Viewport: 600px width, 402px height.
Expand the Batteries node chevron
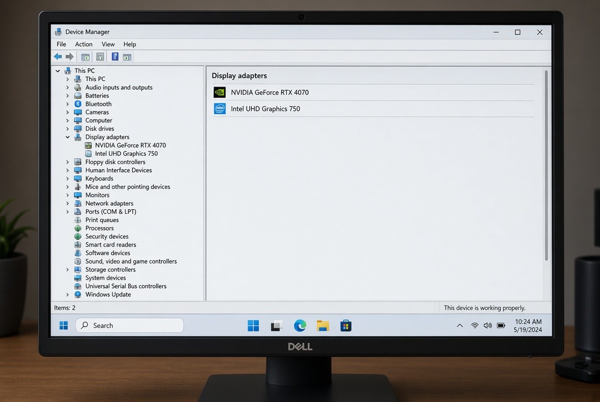click(68, 96)
